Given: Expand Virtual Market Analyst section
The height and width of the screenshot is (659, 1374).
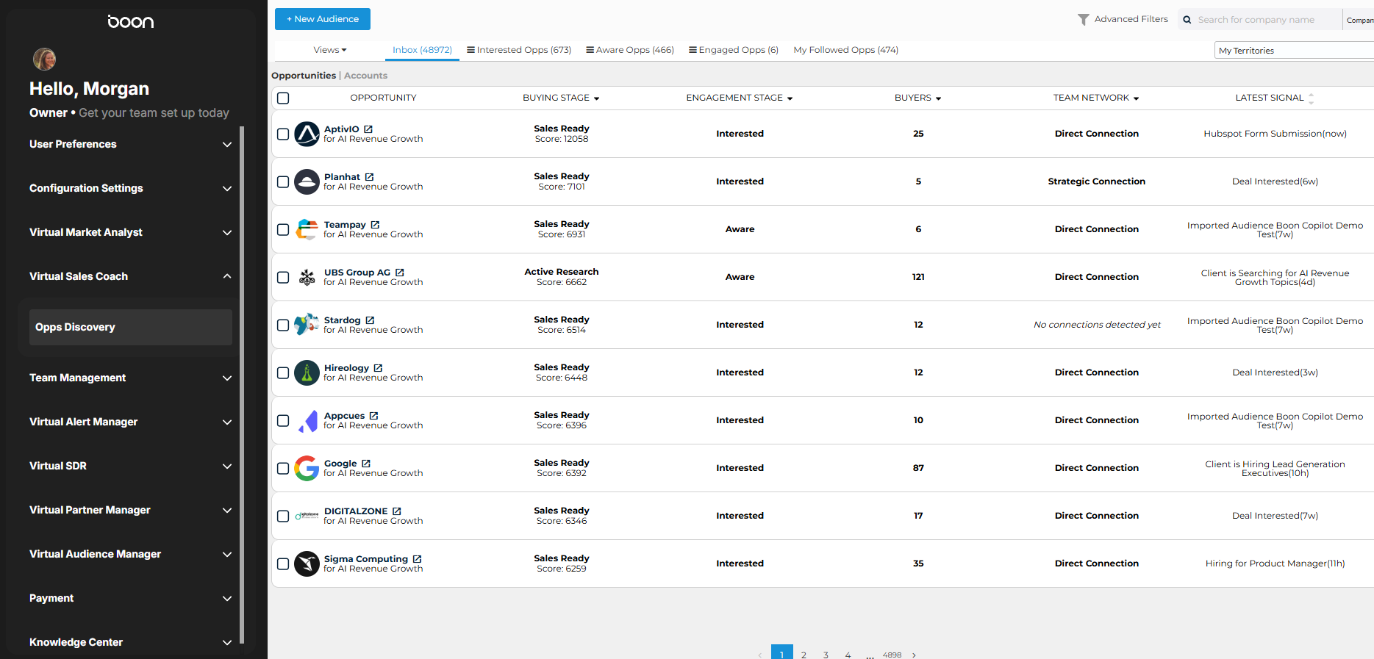Looking at the screenshot, I should [x=130, y=232].
